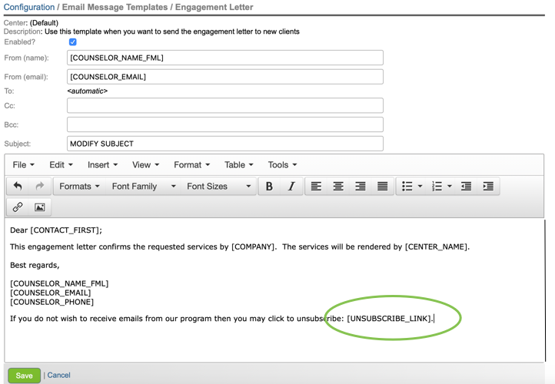Increase indent of the paragraph
555x384 pixels.
[488, 187]
